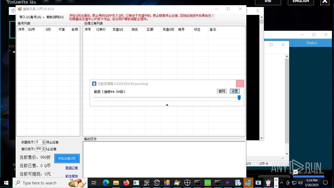
Task: Decrease the 余额低于 spinner value
Action: tap(44, 143)
